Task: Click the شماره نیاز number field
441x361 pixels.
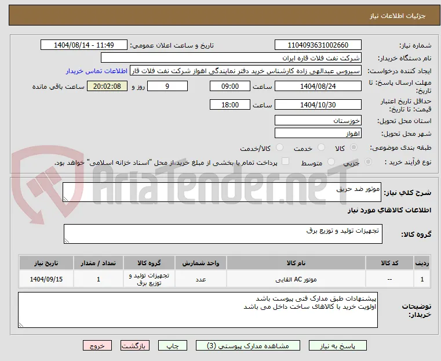Action: (318, 45)
